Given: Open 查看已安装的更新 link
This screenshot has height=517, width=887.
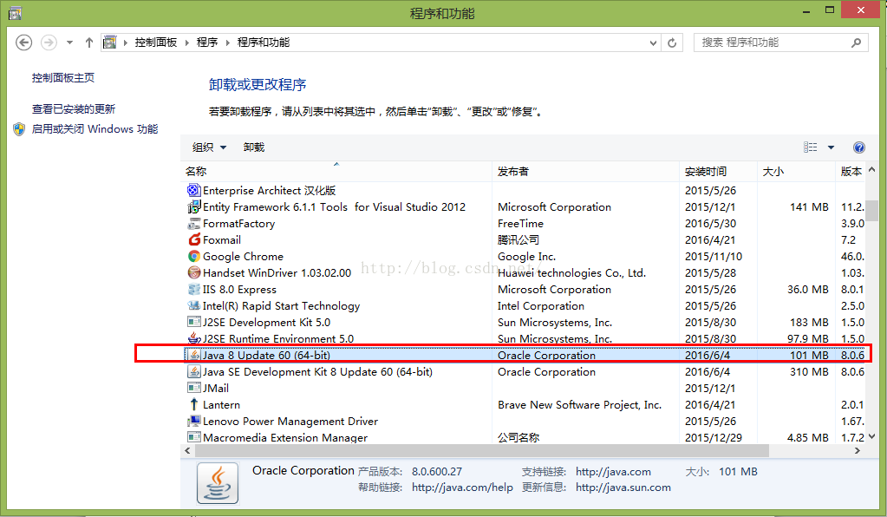Looking at the screenshot, I should [x=74, y=108].
